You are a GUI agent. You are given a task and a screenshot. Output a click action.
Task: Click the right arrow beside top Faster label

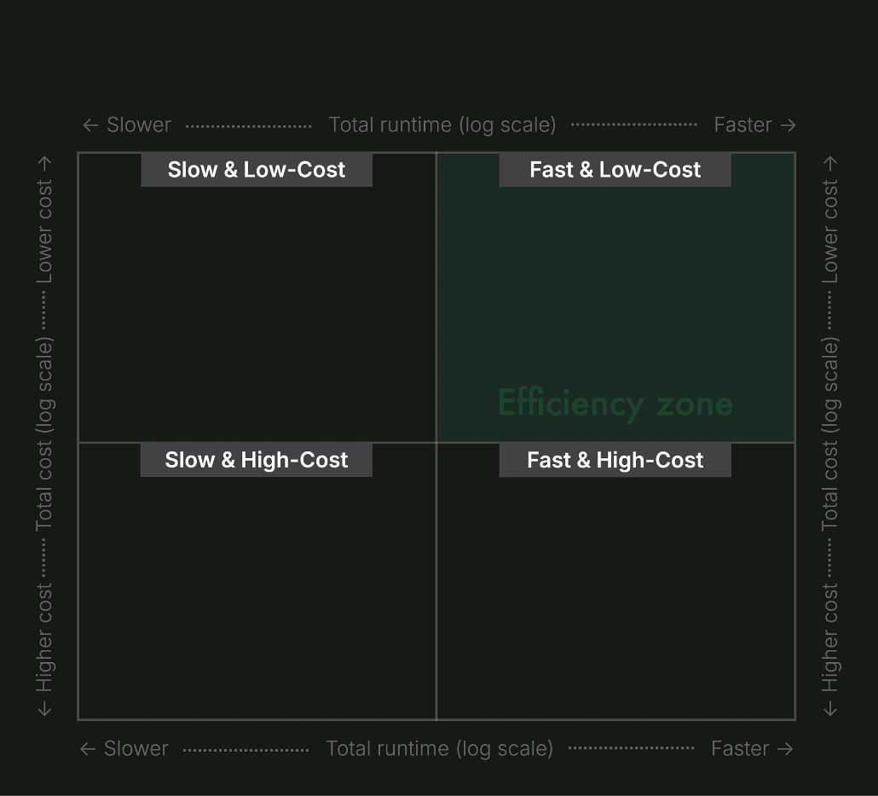pyautogui.click(x=788, y=125)
